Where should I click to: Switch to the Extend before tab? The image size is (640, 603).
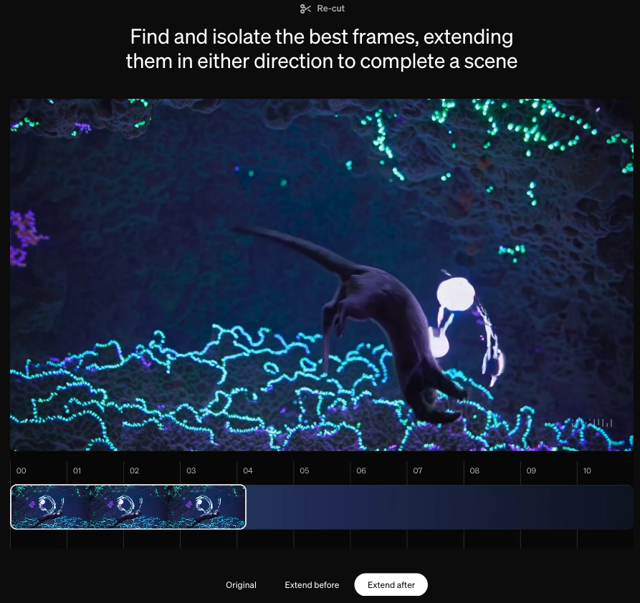(x=312, y=584)
